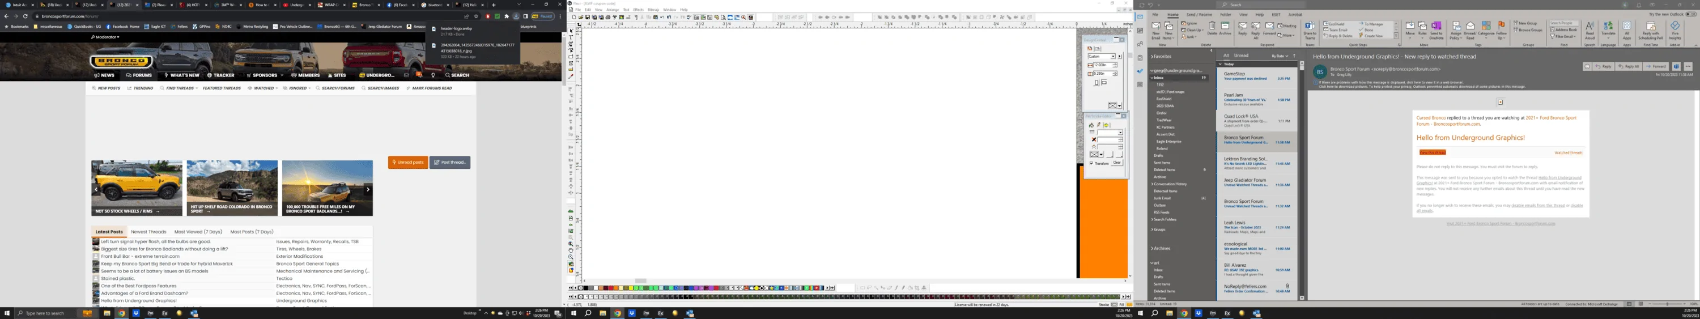Image resolution: width=1700 pixels, height=319 pixels.
Task: Open By Date sort dropdown in Outlook
Action: tap(1280, 56)
